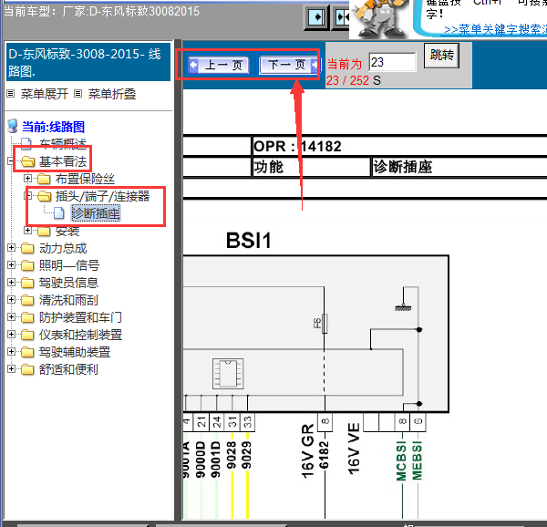This screenshot has width=547, height=527.
Task: Click folder icon next to 照明—信号
Action: tap(27, 265)
